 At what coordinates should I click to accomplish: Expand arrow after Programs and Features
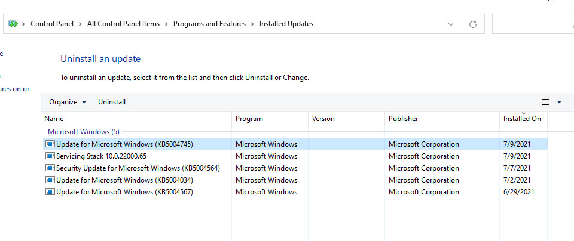coord(252,24)
